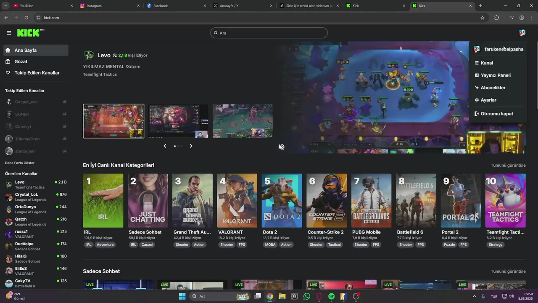The height and width of the screenshot is (303, 538).
Task: Open the Counter-Strike 2 category card
Action: click(327, 201)
